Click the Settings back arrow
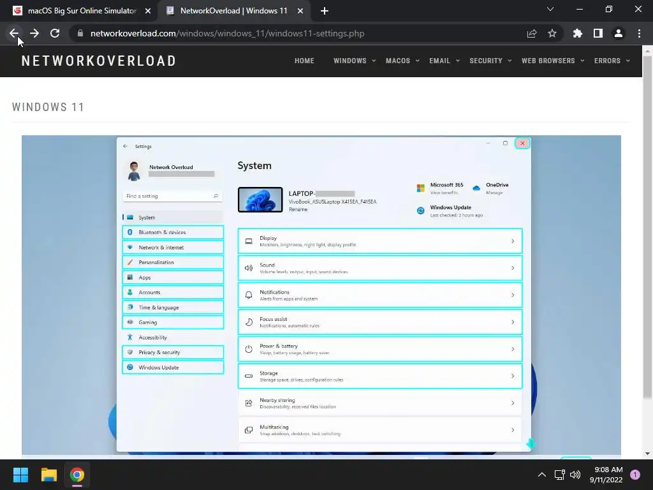The height and width of the screenshot is (490, 653). 126,146
